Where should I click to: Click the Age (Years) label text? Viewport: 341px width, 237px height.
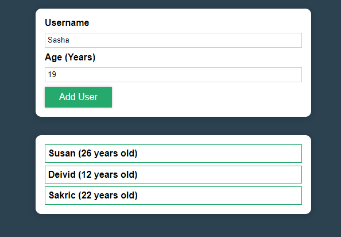[70, 58]
